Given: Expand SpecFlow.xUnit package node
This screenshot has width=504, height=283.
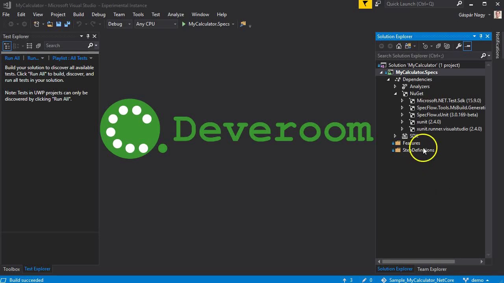Looking at the screenshot, I should (402, 115).
